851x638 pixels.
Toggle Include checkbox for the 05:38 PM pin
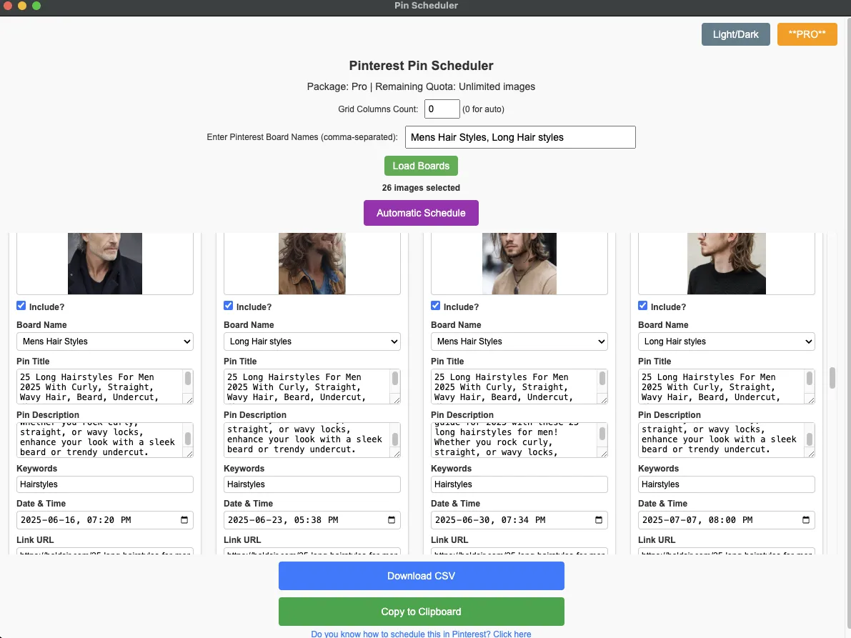(228, 306)
